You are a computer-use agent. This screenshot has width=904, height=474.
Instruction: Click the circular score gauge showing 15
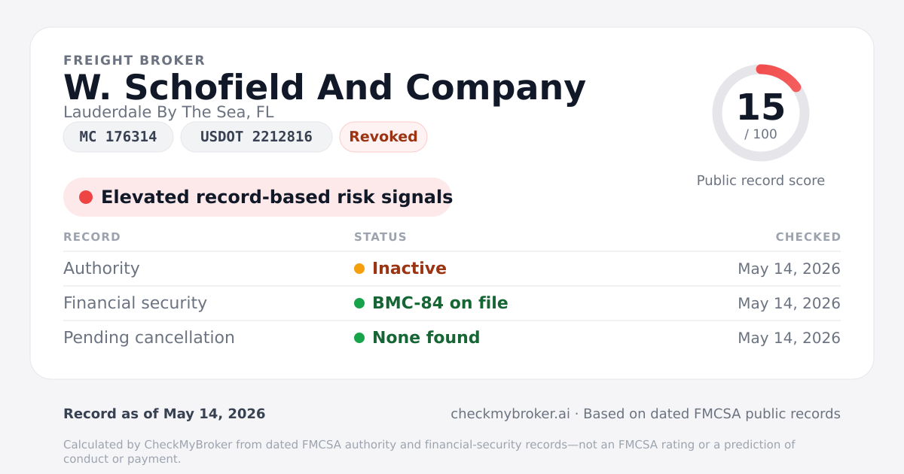761,113
